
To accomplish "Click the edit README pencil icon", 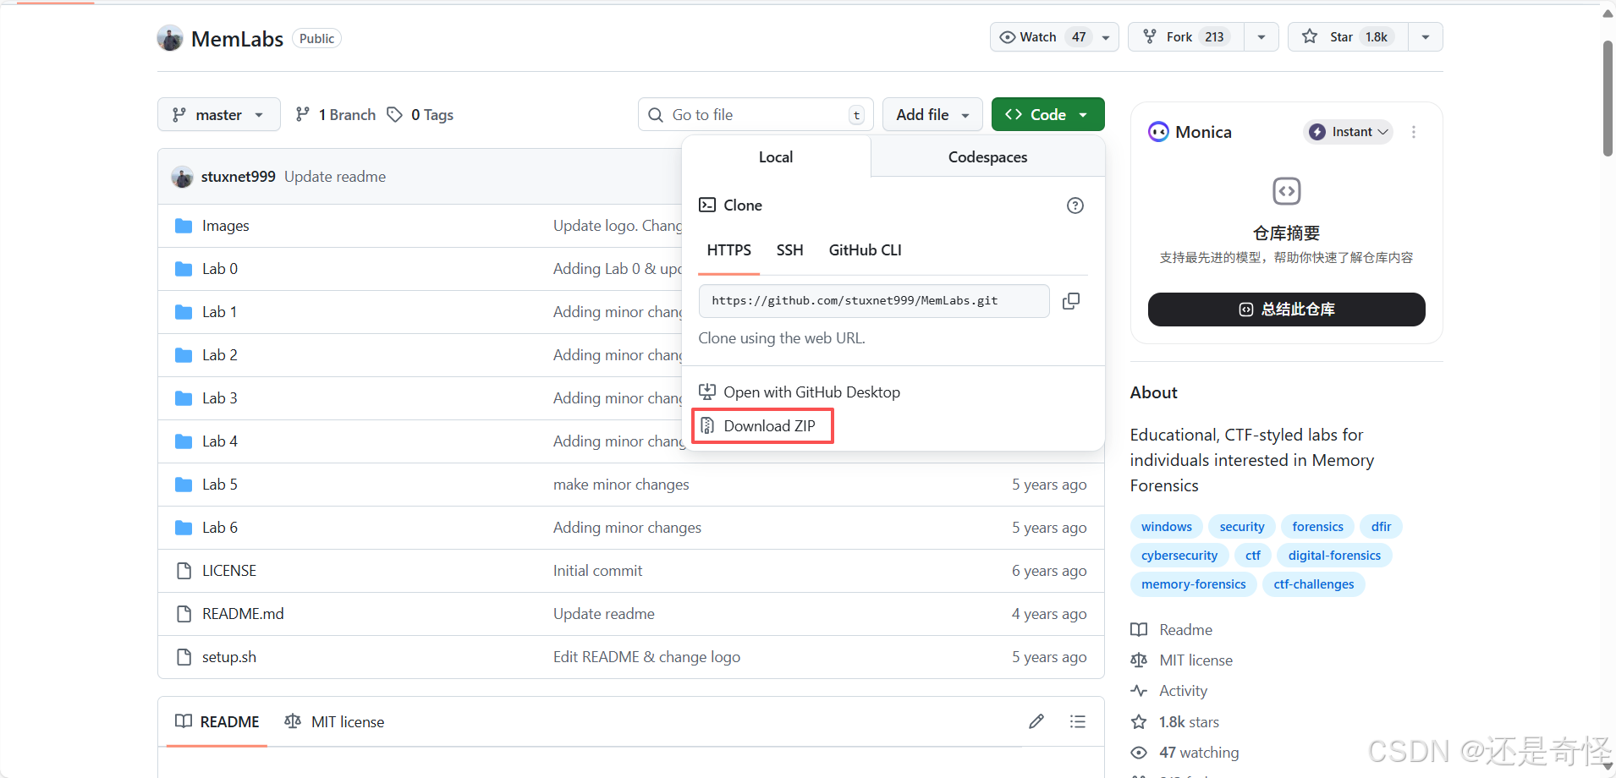I will pyautogui.click(x=1036, y=721).
